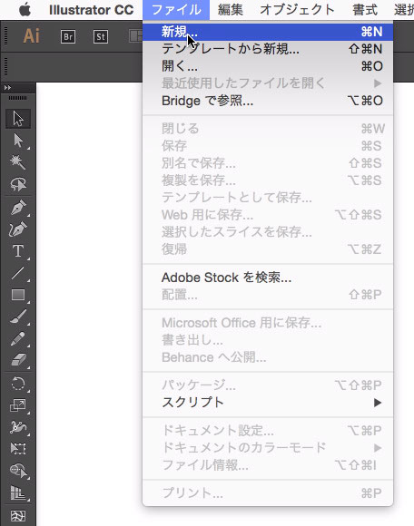The image size is (414, 526).
Task: Select the Lasso tool
Action: click(18, 184)
